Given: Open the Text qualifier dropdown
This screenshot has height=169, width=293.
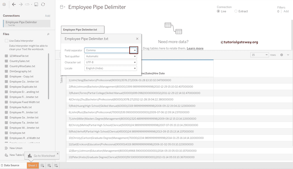Looking at the screenshot, I should tap(134, 56).
